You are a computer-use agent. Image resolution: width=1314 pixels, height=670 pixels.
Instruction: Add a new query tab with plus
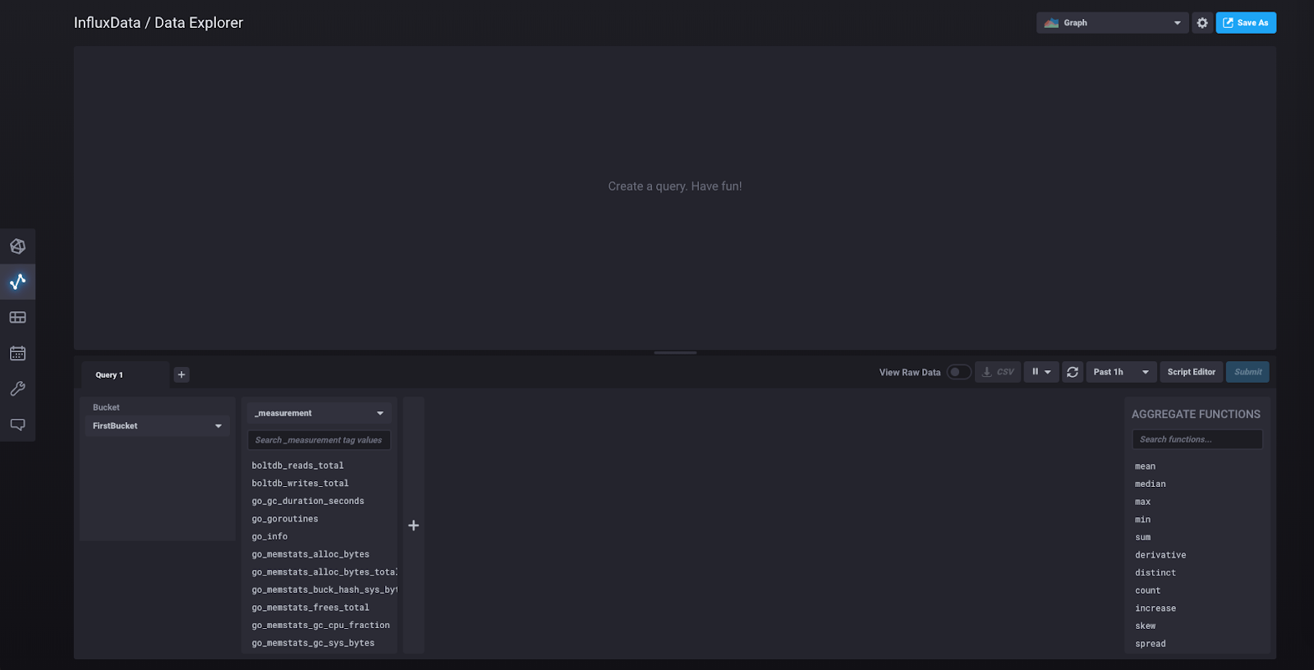[181, 374]
